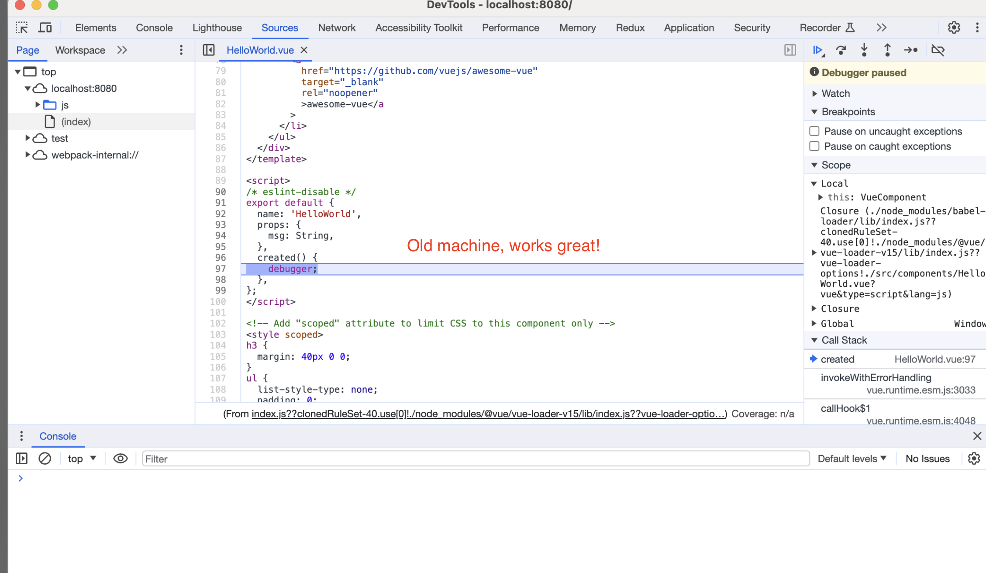The width and height of the screenshot is (986, 573).
Task: Deactivate all breakpoints
Action: (x=938, y=50)
